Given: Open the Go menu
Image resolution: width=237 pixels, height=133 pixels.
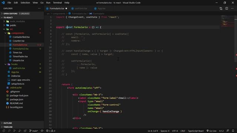Looking at the screenshot, I should (42, 3).
